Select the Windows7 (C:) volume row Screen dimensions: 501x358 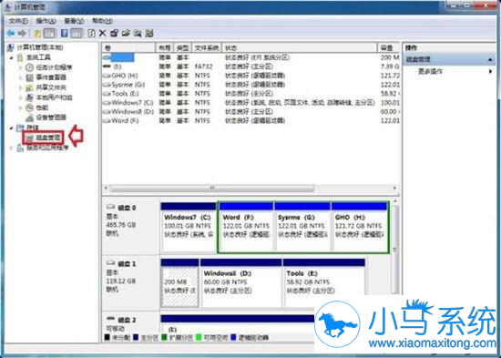tap(250, 103)
